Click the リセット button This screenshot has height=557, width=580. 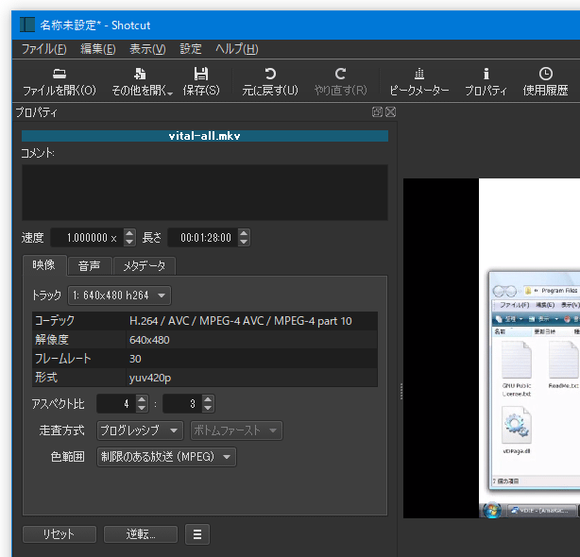tap(60, 534)
